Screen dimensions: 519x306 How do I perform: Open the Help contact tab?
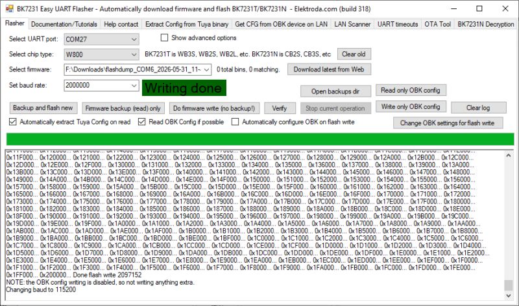[x=121, y=24]
